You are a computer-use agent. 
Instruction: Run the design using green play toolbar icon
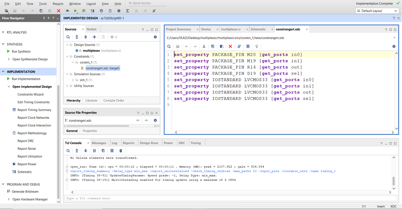tap(76, 11)
